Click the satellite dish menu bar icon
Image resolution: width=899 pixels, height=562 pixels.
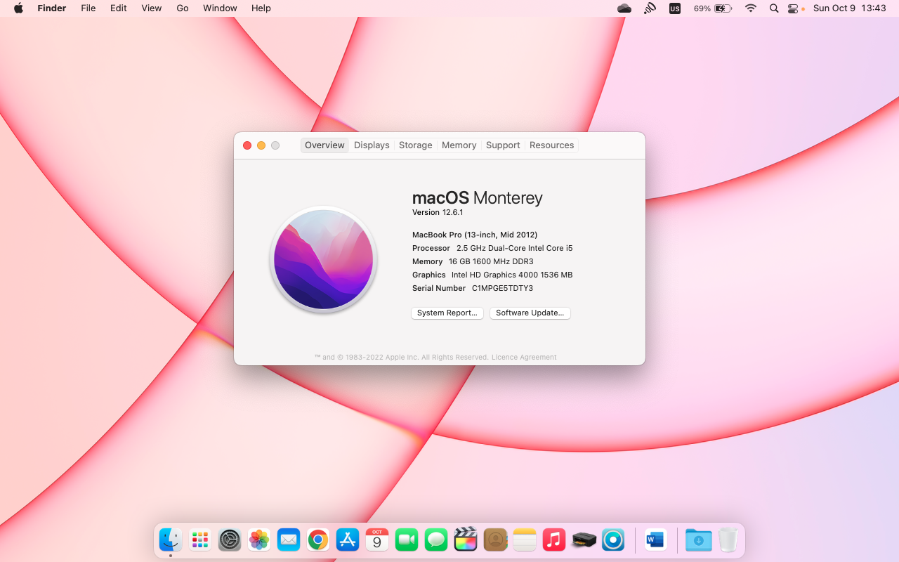click(650, 8)
